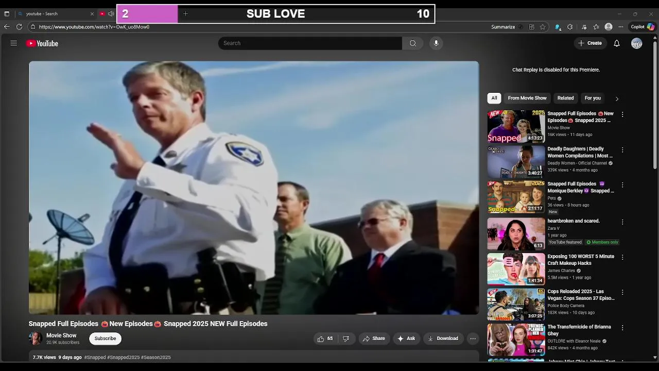The height and width of the screenshot is (371, 659).
Task: Open menu for Monique Berkley Snapped video
Action: [622, 185]
